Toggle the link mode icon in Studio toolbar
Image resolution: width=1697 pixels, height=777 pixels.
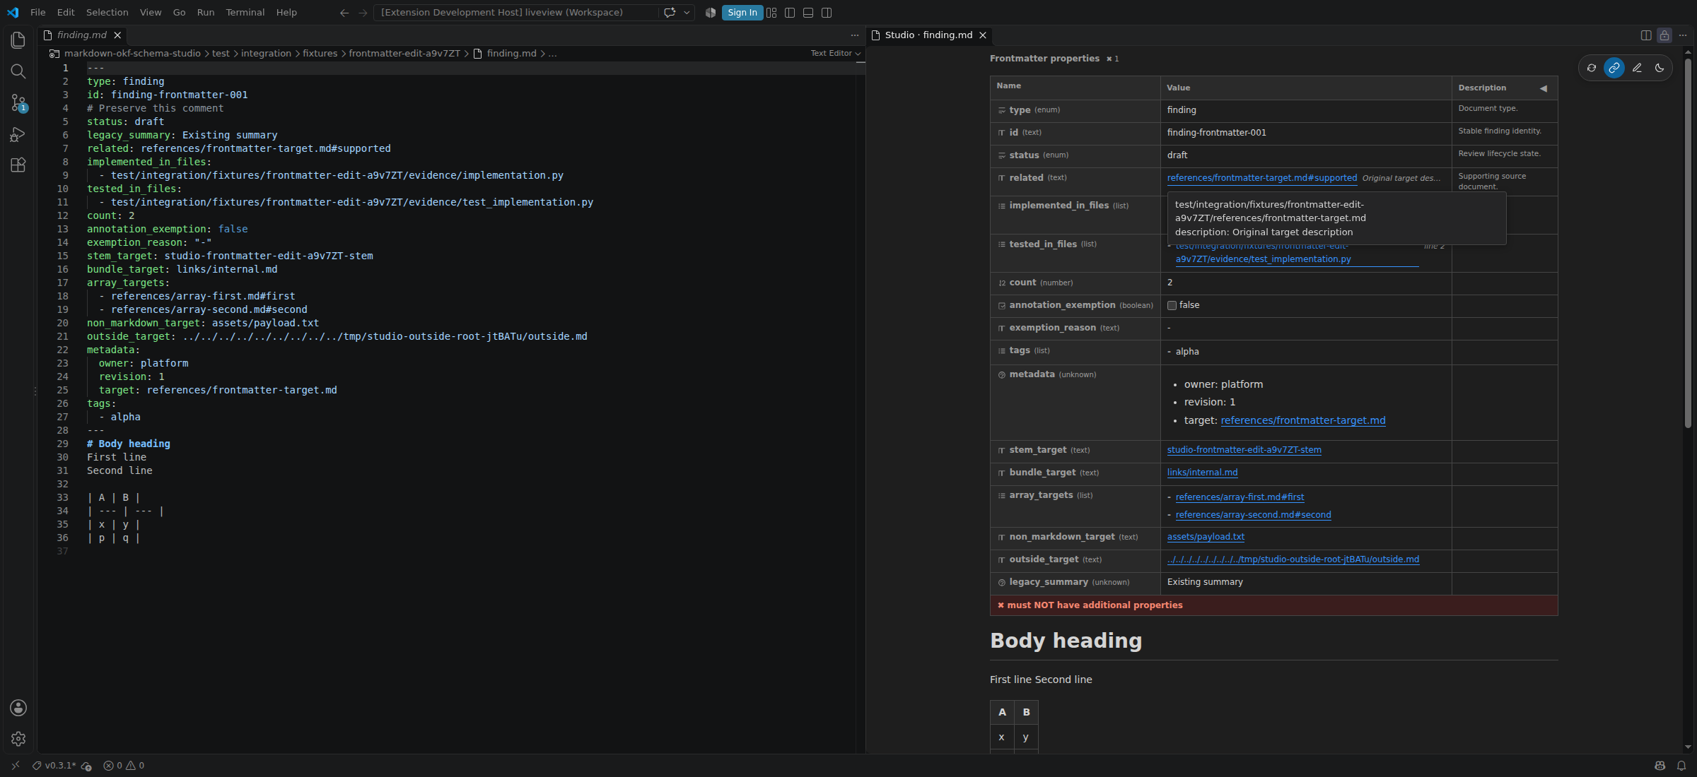click(1614, 68)
